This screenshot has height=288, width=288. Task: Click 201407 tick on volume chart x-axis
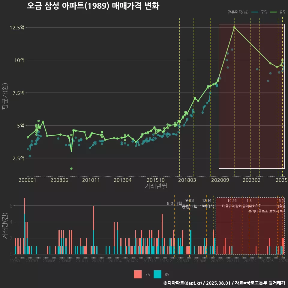(x=132, y=261)
